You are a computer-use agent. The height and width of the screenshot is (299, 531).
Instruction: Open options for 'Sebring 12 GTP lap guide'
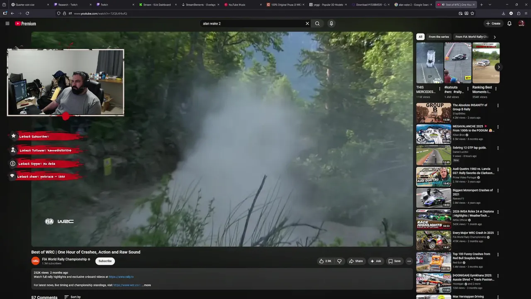point(498,148)
